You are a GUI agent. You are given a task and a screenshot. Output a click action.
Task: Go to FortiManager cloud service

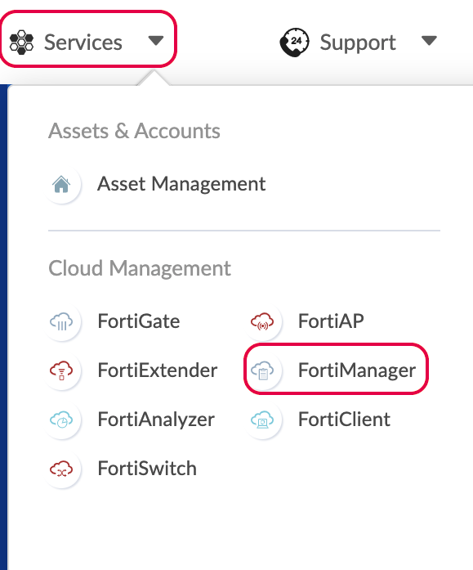click(x=357, y=370)
